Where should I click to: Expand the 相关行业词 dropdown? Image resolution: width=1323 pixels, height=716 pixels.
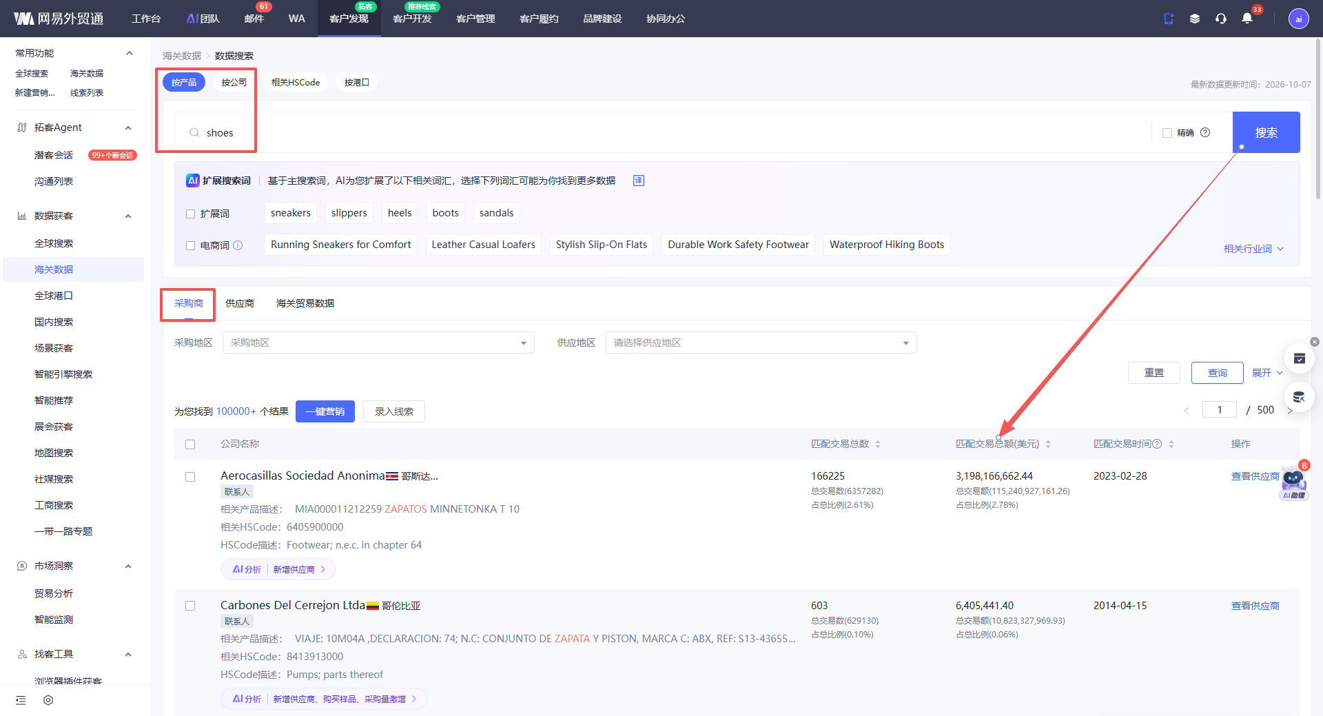click(1253, 249)
